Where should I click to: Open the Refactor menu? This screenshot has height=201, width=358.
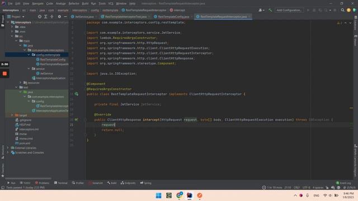click(74, 3)
